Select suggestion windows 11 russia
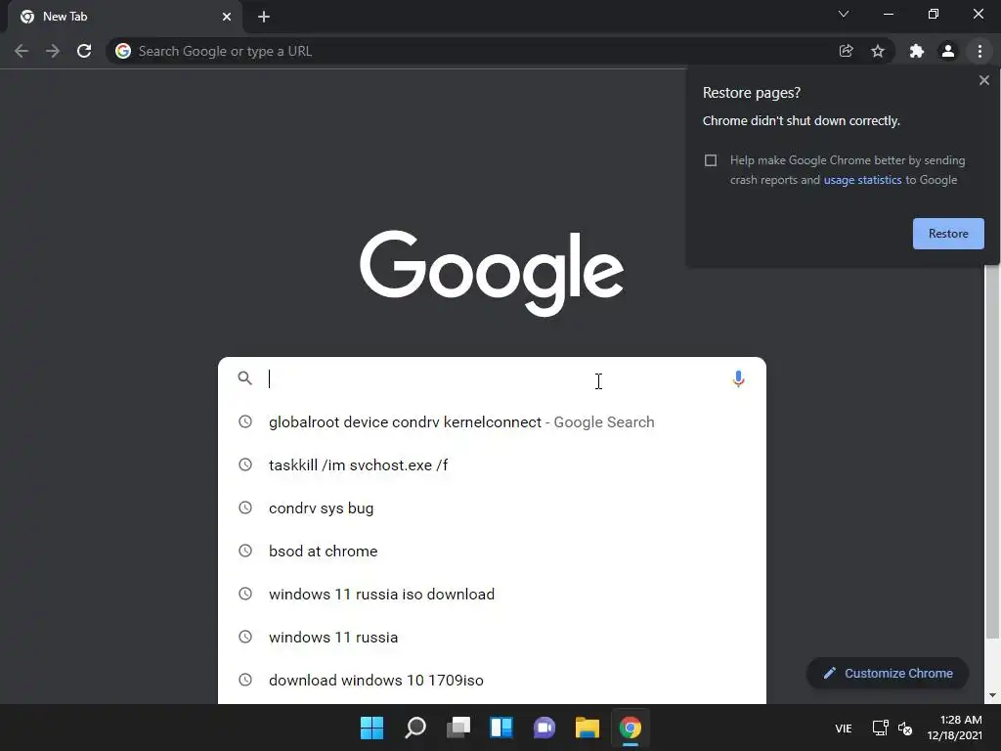The image size is (1001, 751). [x=492, y=637]
